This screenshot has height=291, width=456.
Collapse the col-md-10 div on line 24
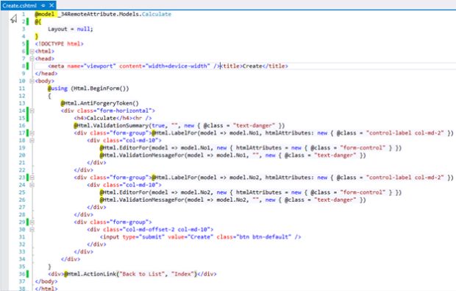(32, 185)
